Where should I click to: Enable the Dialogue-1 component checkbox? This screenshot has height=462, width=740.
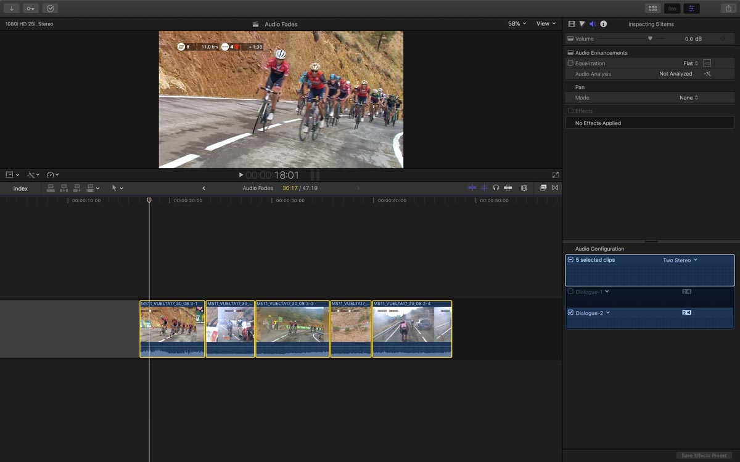click(x=570, y=291)
